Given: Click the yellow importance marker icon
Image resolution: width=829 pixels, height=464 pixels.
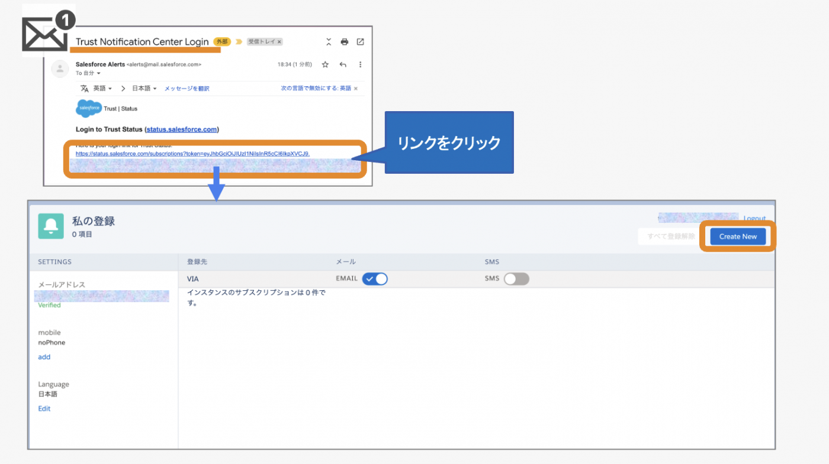Looking at the screenshot, I should tap(239, 42).
